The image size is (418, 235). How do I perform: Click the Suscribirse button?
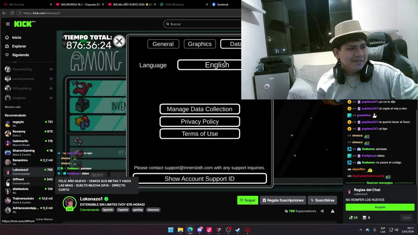click(x=322, y=200)
